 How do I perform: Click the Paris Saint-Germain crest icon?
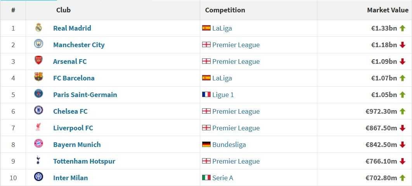coord(39,94)
